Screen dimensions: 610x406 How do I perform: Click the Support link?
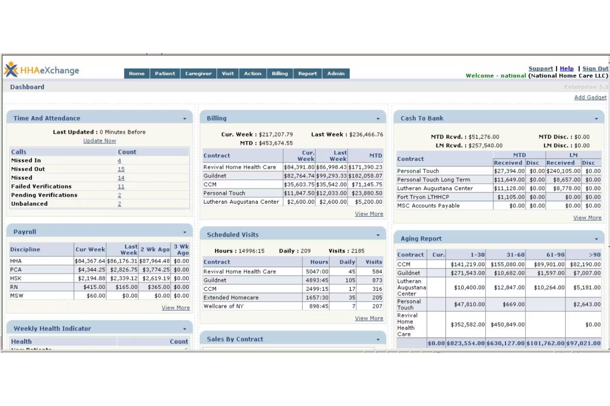(541, 69)
